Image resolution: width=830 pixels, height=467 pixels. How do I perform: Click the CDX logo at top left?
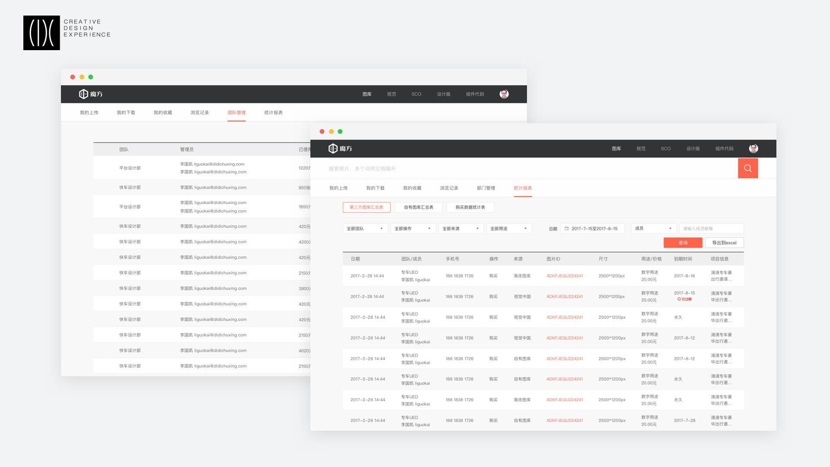coord(41,33)
